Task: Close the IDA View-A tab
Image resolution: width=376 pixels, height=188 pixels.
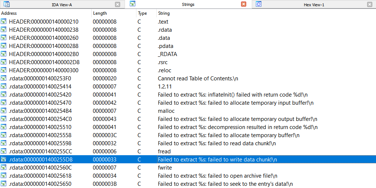Action: [118, 4]
